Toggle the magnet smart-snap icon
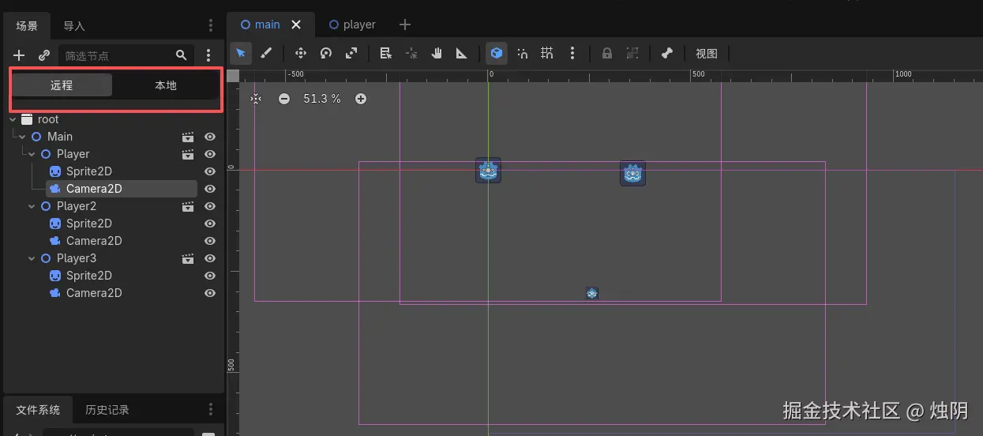This screenshot has height=436, width=983. tap(523, 53)
